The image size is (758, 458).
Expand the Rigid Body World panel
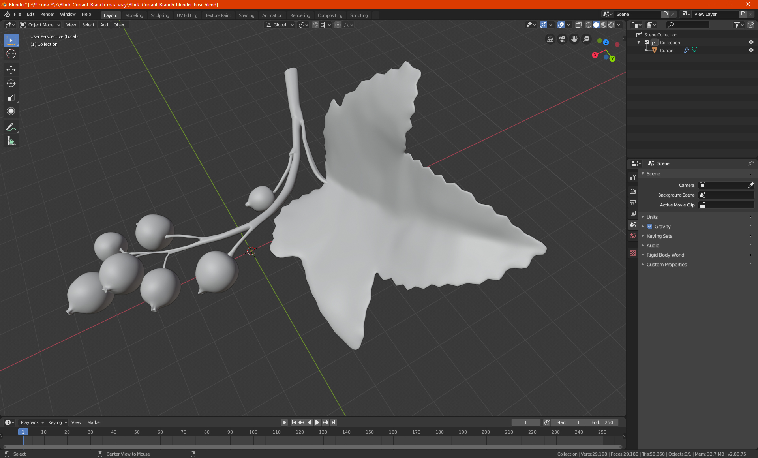point(665,255)
